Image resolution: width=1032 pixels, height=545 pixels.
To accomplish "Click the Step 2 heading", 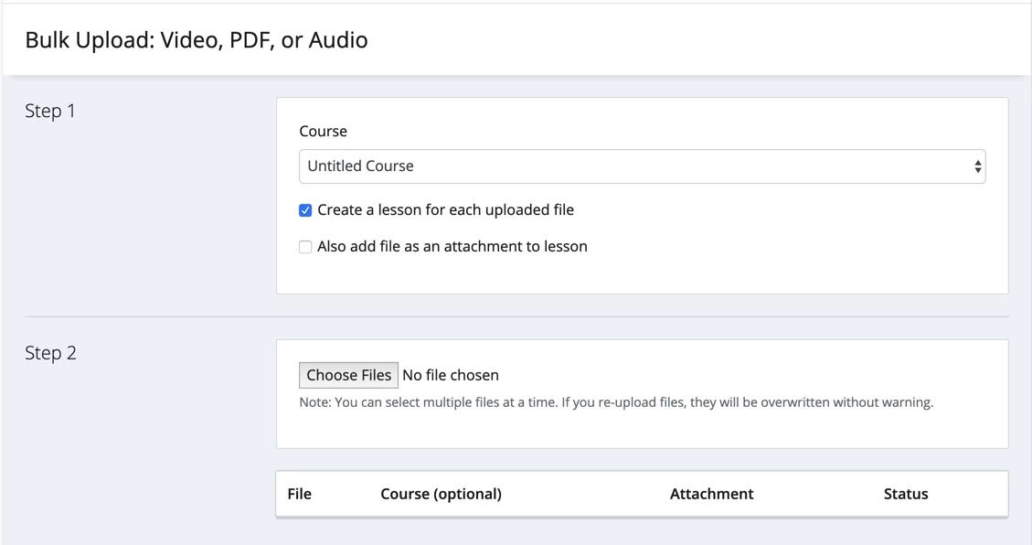I will click(x=50, y=354).
